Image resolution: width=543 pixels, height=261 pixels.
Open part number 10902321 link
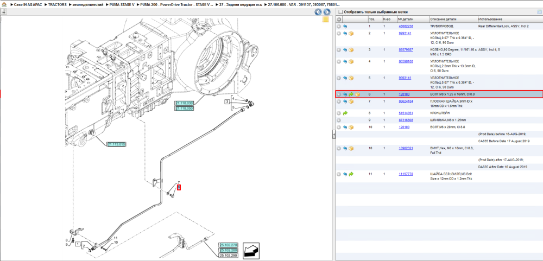click(x=406, y=148)
